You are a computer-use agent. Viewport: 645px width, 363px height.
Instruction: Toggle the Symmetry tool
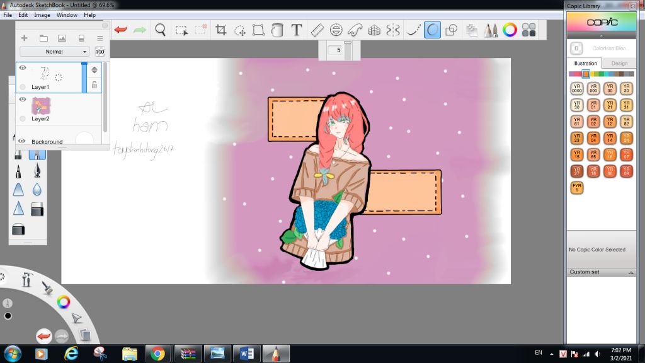tap(393, 30)
